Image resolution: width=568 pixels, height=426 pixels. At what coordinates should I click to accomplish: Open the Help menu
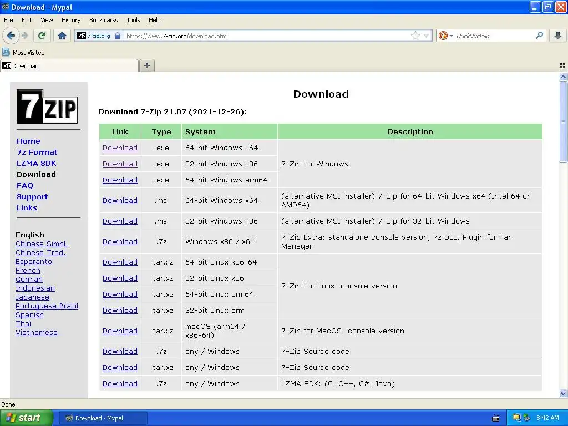[x=154, y=20]
